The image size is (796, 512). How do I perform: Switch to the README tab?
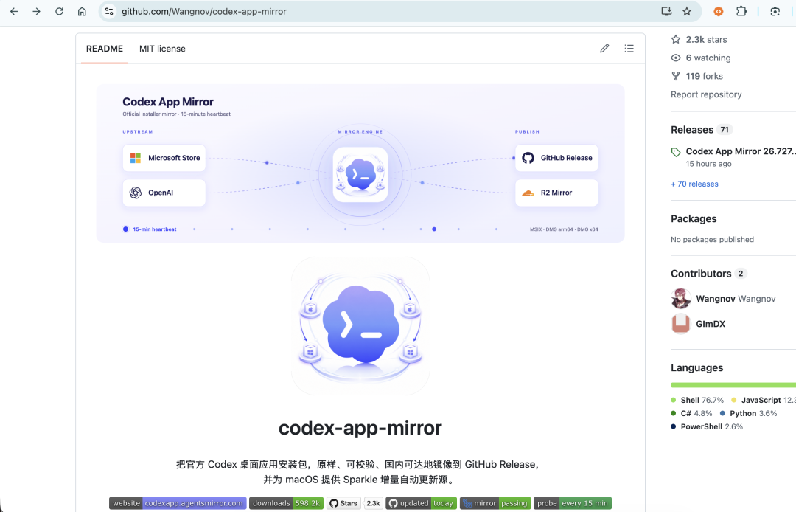105,49
